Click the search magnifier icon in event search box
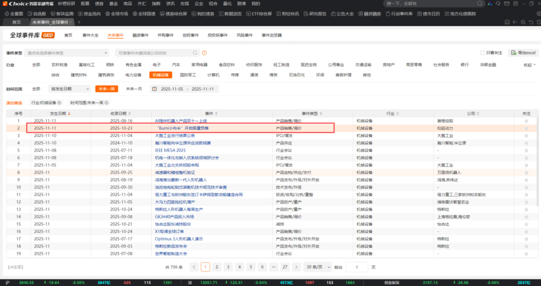541x286 pixels. coord(195,53)
